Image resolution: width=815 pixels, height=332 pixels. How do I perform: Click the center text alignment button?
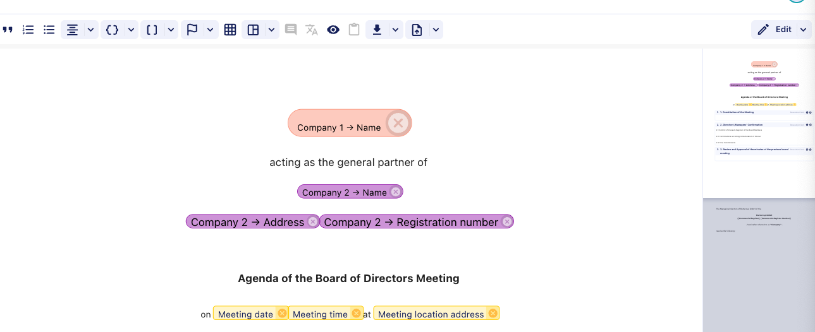[73, 30]
